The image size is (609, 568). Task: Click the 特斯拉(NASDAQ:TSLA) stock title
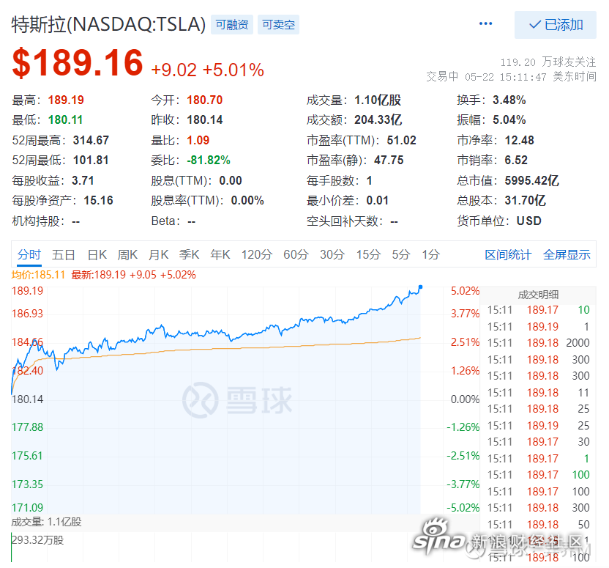coord(109,24)
